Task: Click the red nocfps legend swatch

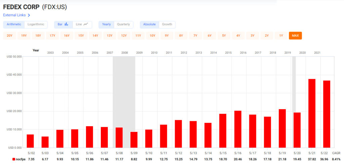Action: point(13,159)
